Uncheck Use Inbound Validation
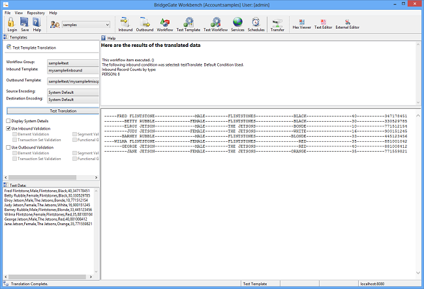This screenshot has width=424, height=289. point(8,128)
